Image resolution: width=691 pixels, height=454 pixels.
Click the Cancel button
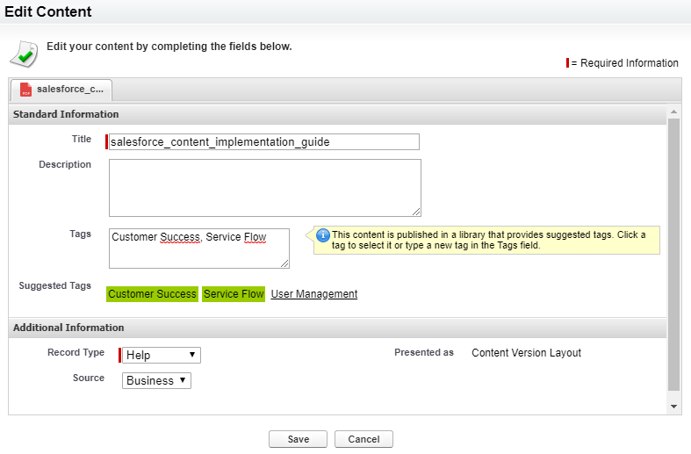pyautogui.click(x=363, y=439)
